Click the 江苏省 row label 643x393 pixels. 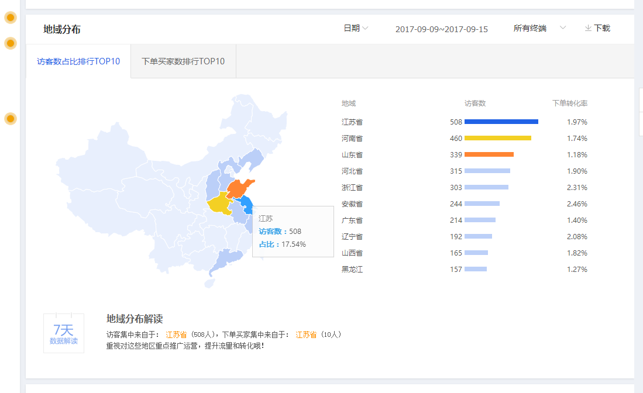(x=352, y=122)
